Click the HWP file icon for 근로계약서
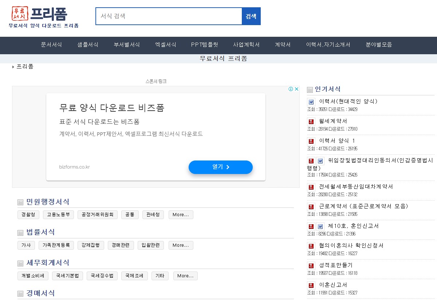 coord(311,207)
